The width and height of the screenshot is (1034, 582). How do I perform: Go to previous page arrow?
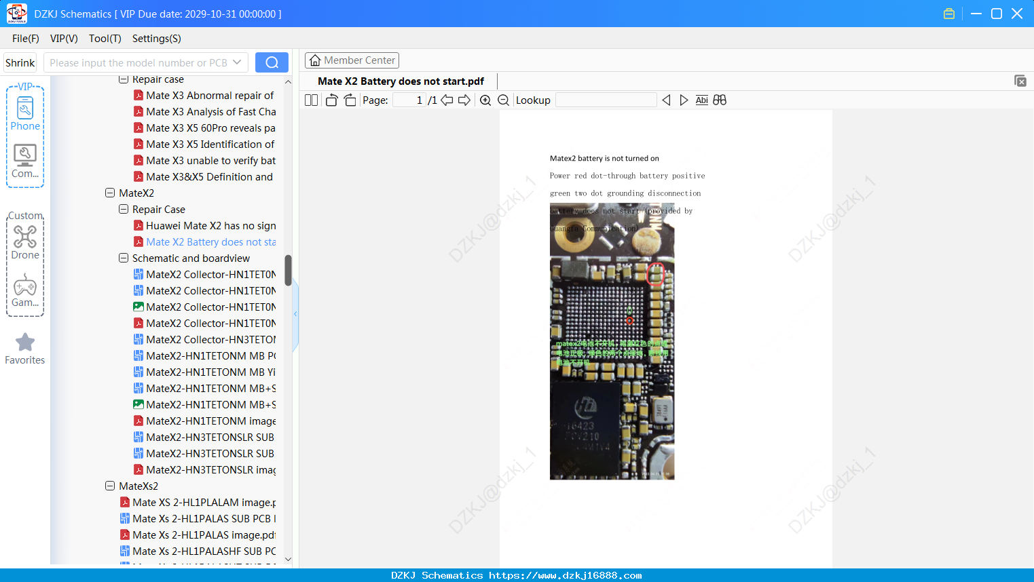coord(447,100)
